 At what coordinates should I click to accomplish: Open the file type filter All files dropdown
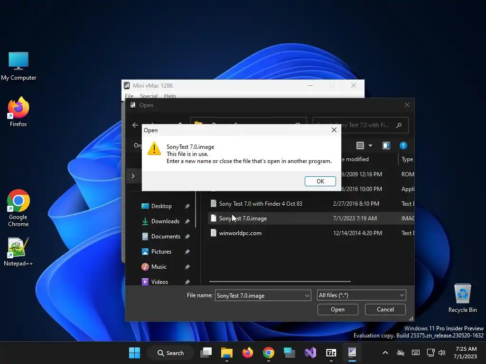(361, 295)
